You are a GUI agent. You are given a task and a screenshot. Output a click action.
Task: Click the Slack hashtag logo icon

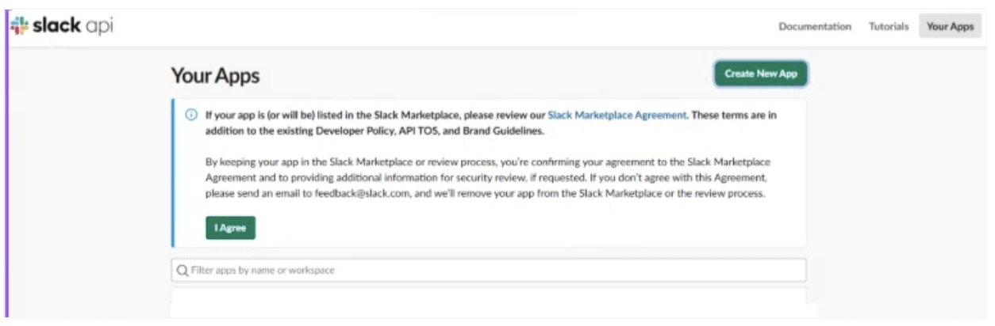(20, 25)
